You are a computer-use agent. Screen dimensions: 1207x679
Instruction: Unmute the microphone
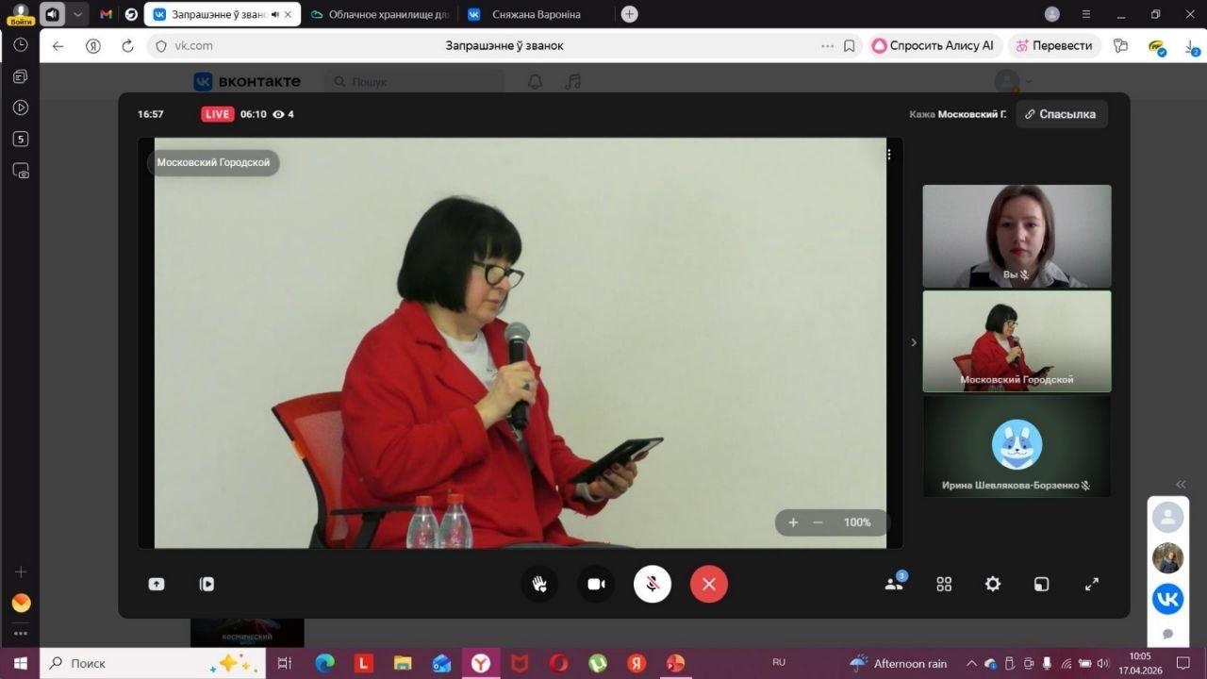point(653,584)
